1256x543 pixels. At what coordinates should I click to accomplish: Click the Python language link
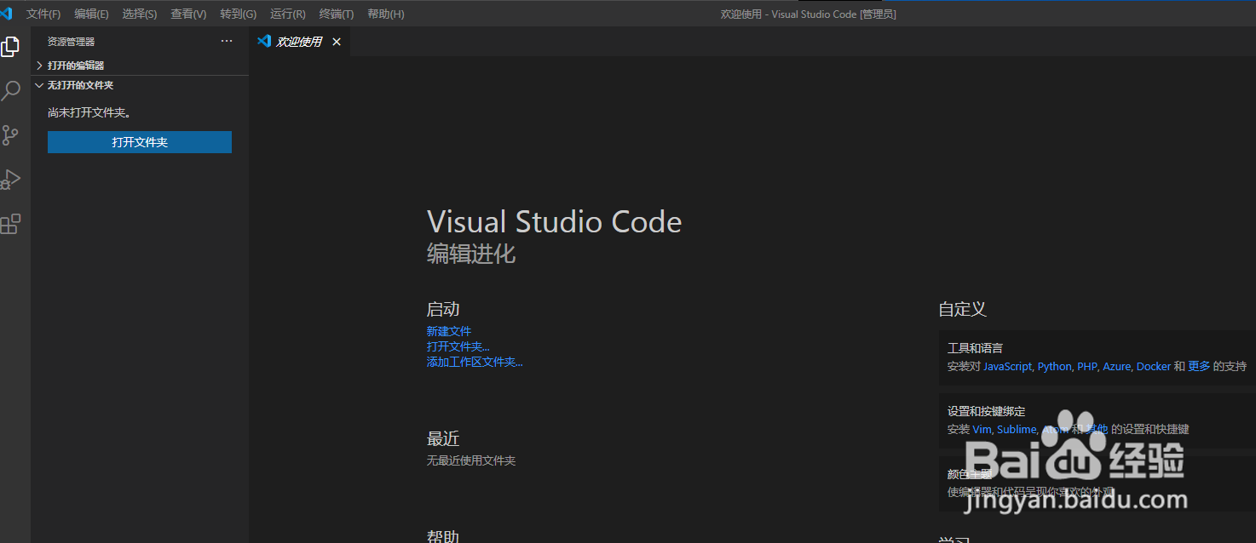pos(1054,367)
